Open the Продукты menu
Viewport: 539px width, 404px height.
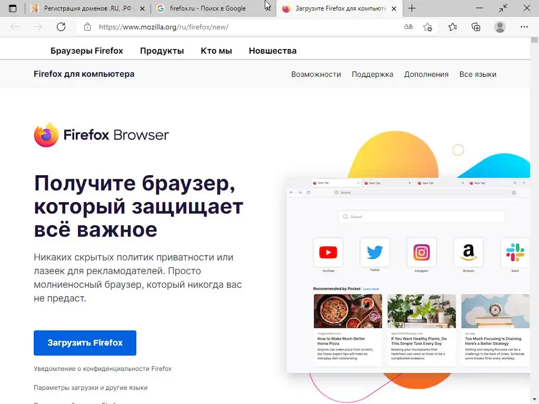pyautogui.click(x=162, y=51)
